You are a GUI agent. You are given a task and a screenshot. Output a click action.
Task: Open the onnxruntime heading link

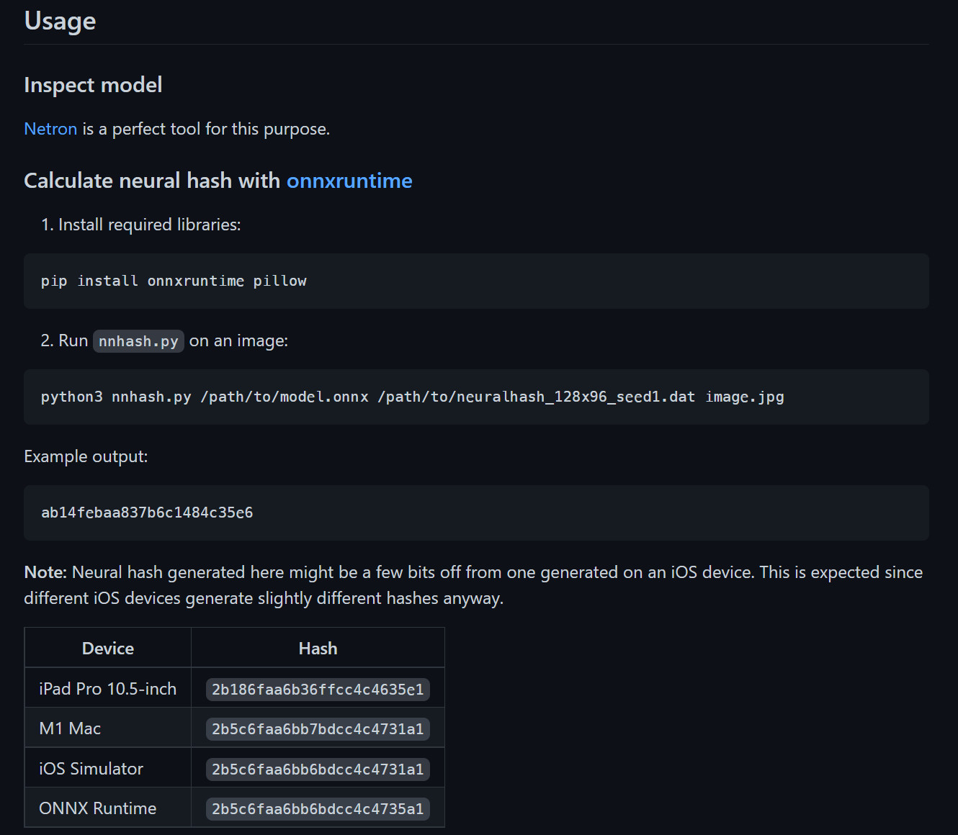coord(349,181)
